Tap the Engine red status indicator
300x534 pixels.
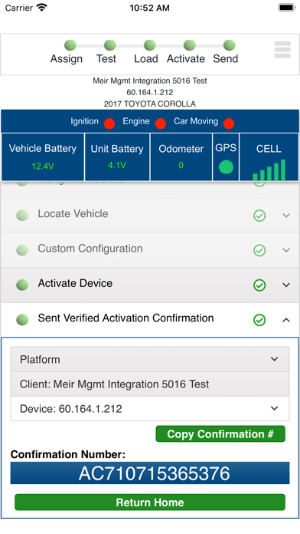point(161,124)
